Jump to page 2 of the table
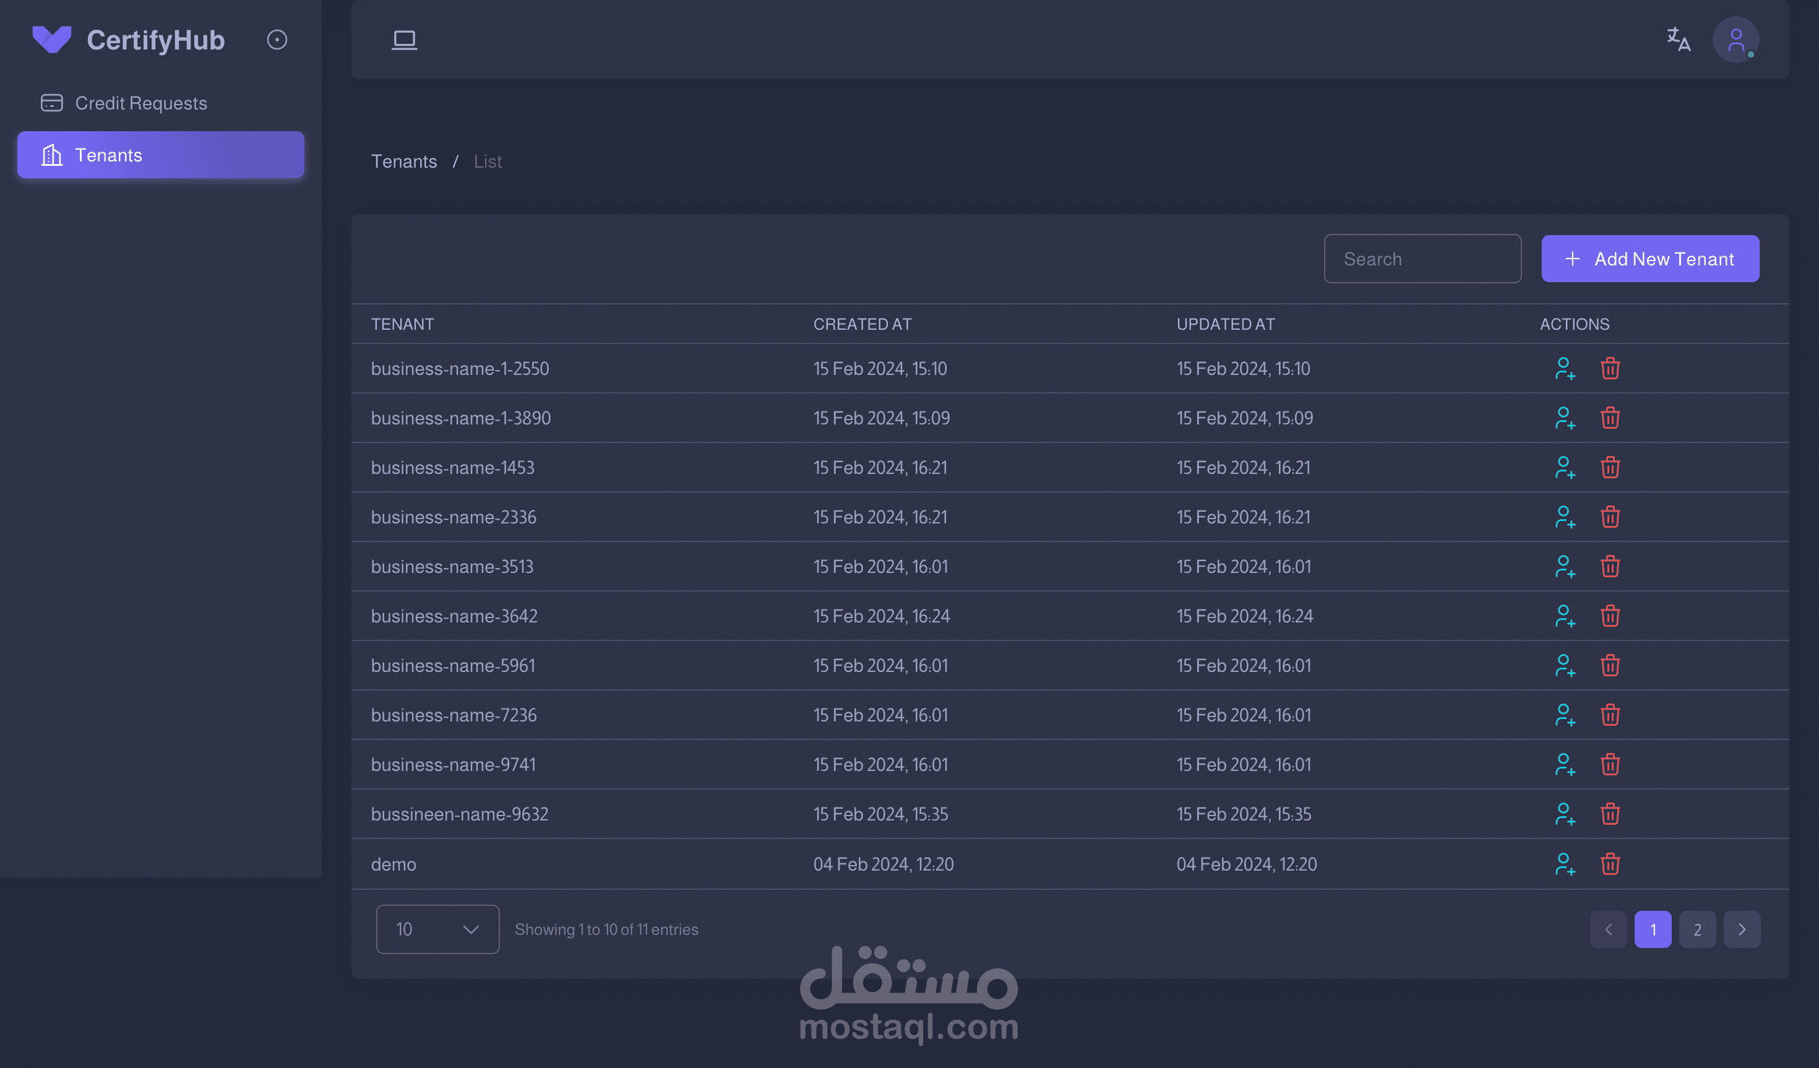 coord(1697,929)
